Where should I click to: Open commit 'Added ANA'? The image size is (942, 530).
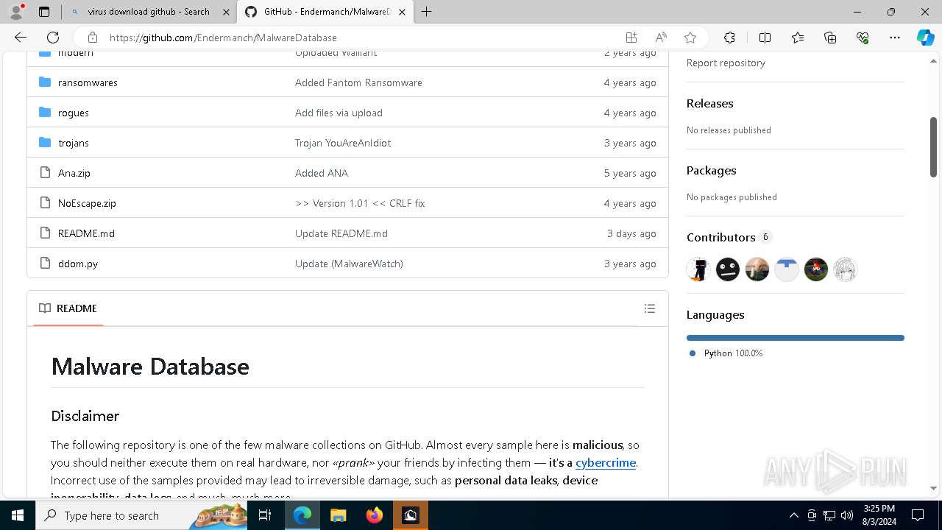[322, 173]
